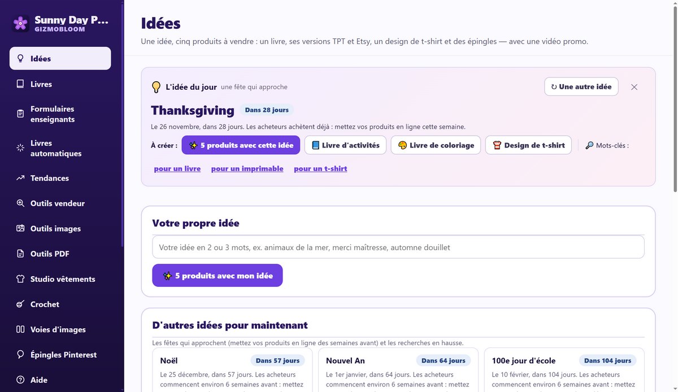Click Une autre idée button
Viewport: 678px width, 392px height.
point(581,87)
